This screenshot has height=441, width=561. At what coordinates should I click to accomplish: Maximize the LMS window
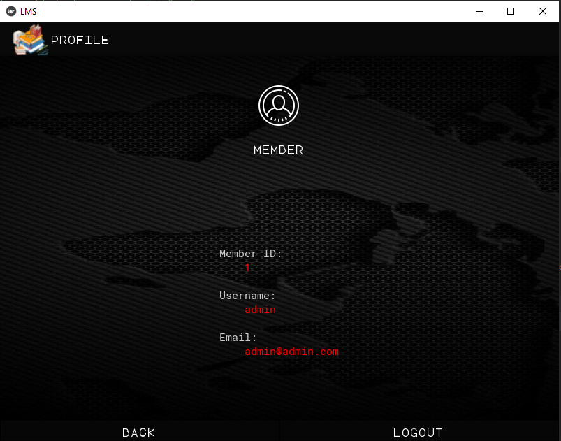coord(511,11)
